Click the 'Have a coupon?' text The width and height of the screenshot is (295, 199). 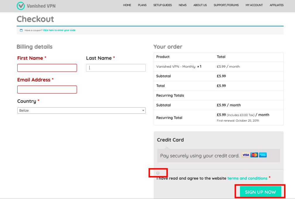coord(33,30)
